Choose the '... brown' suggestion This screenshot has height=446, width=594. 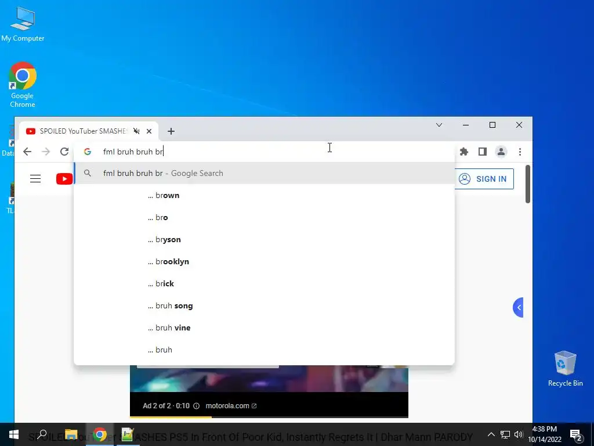pyautogui.click(x=264, y=195)
